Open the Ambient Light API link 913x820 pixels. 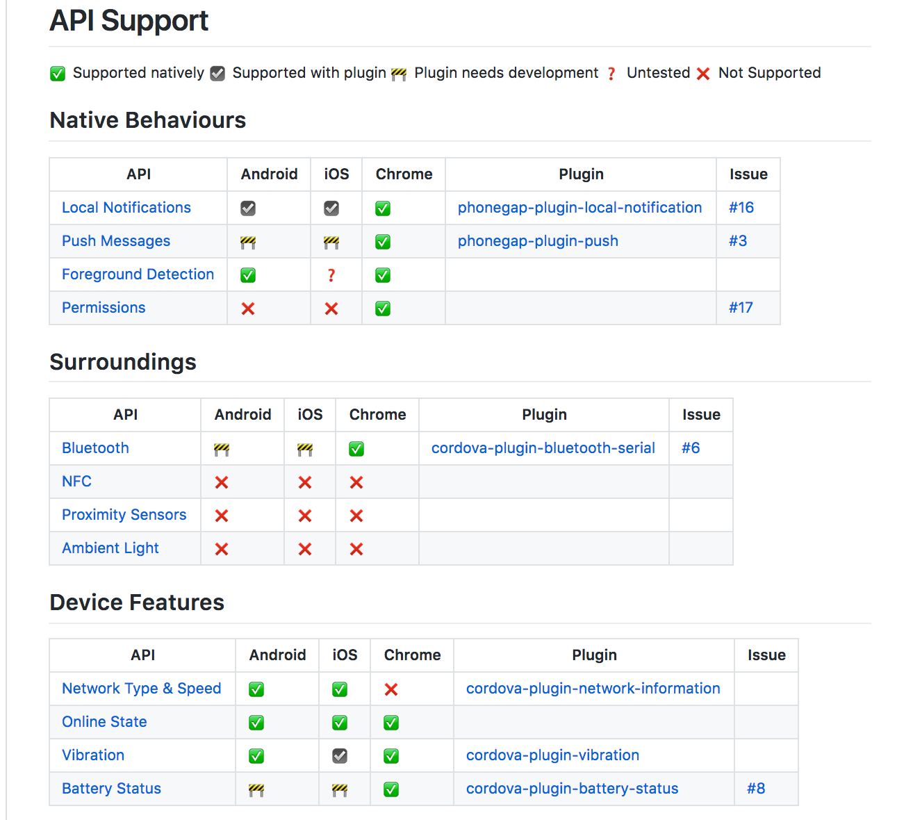pos(110,548)
